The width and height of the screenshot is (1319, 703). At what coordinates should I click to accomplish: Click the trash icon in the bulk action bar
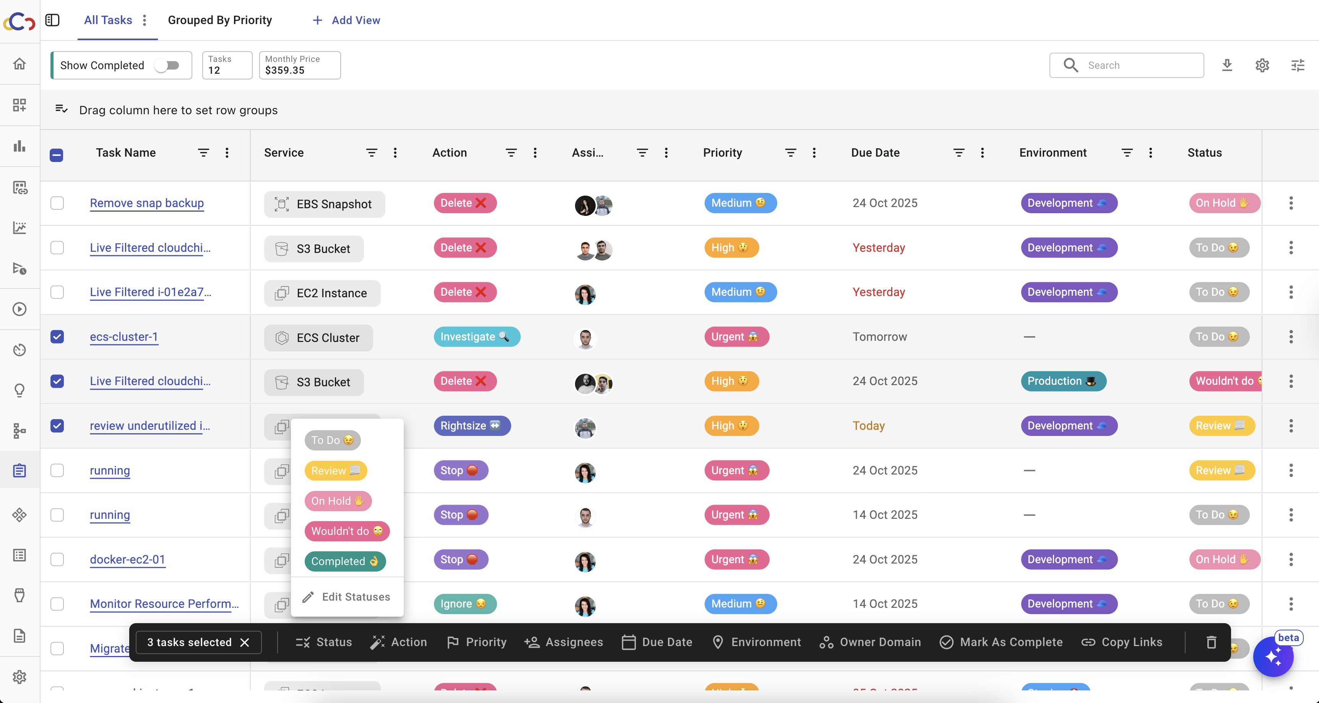[x=1211, y=642]
